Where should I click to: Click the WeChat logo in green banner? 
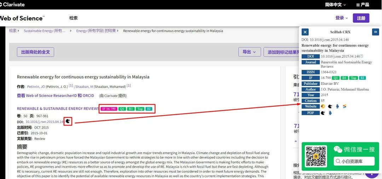click(x=338, y=149)
